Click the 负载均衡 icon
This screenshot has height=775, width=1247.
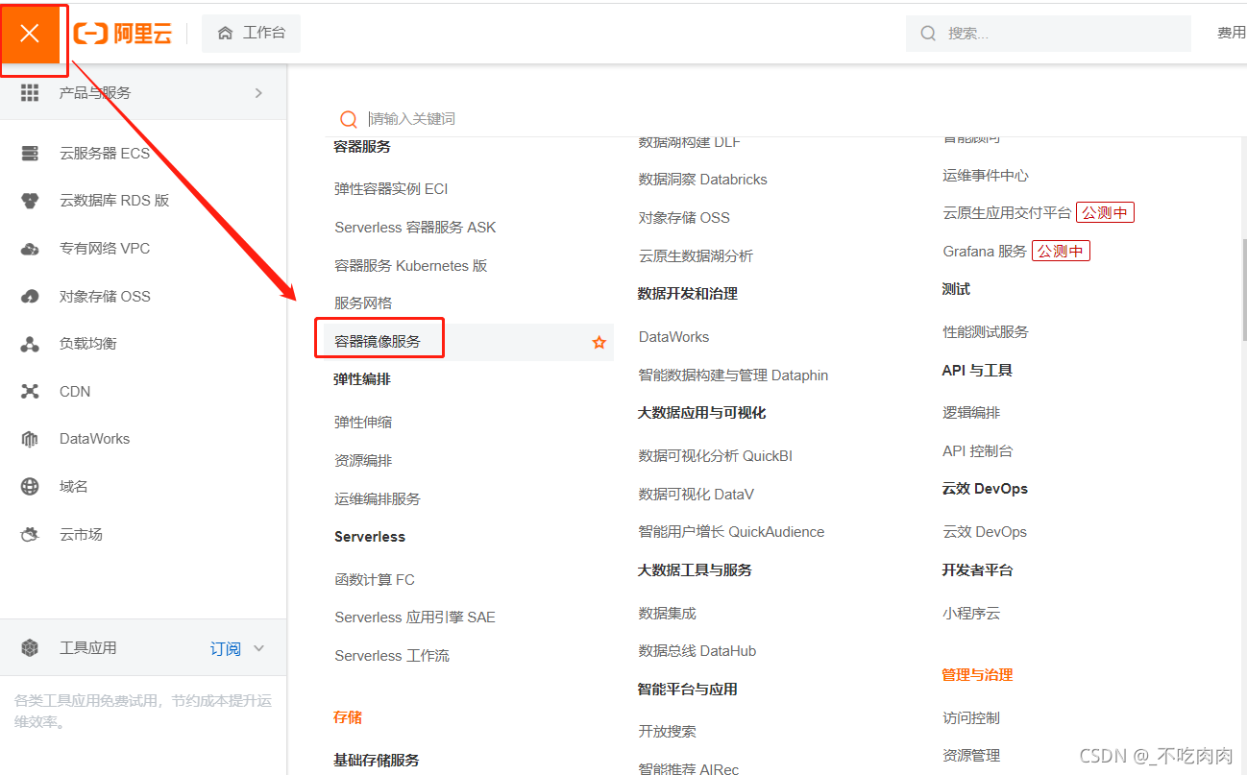tap(30, 344)
